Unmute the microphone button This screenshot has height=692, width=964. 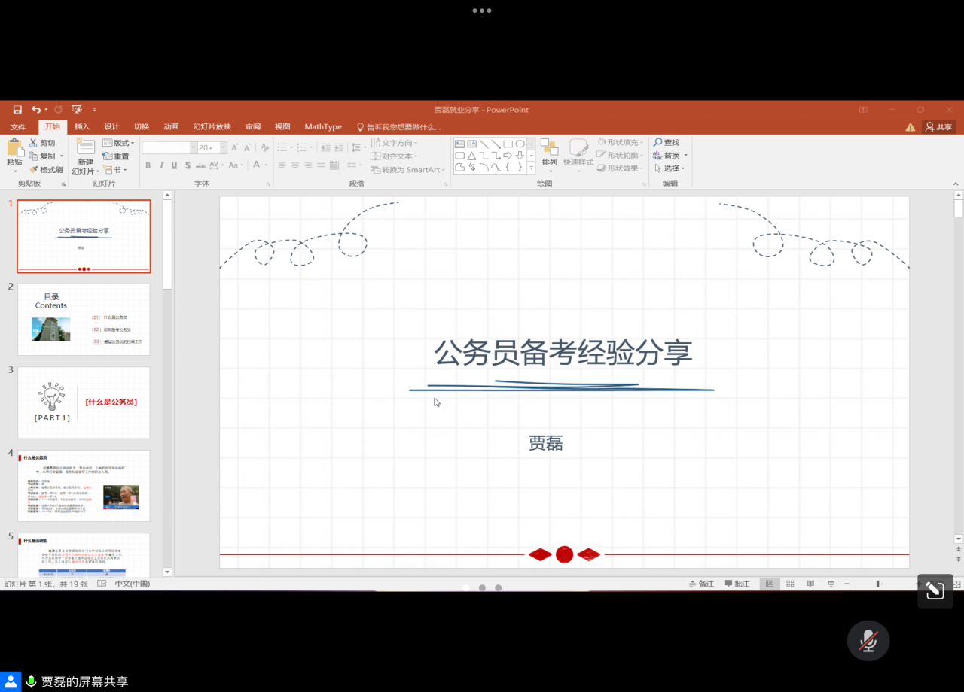point(868,641)
